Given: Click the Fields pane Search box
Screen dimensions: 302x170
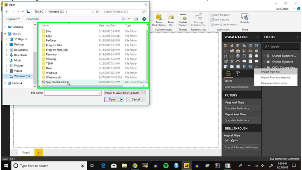Looking at the screenshot, I should pyautogui.click(x=281, y=46).
